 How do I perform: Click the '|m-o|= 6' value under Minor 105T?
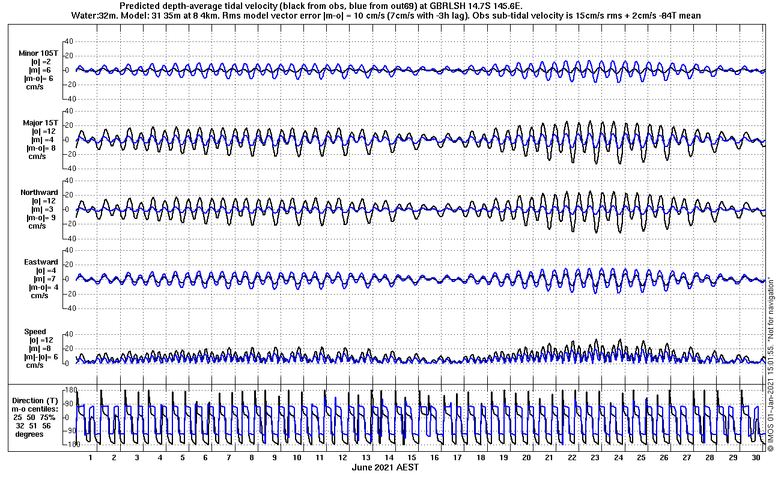coord(40,78)
